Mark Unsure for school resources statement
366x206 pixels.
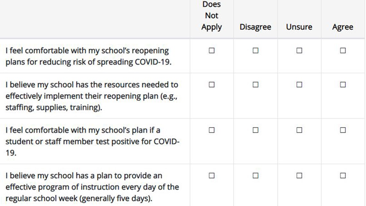299,85
